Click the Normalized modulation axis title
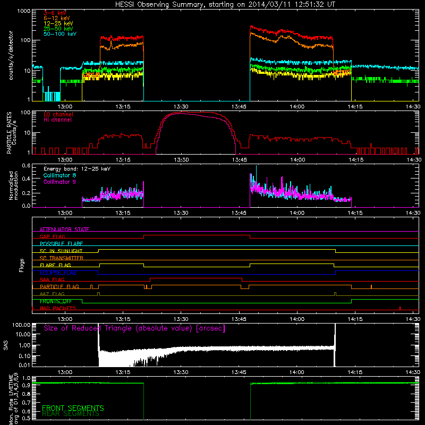425x425 pixels. click(13, 185)
